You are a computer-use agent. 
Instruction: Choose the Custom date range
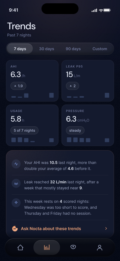tap(100, 49)
